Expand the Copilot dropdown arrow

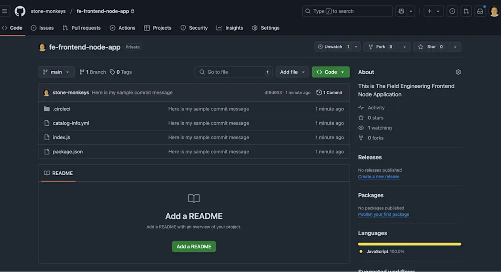click(x=411, y=11)
